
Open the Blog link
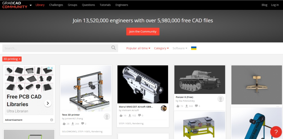[x=264, y=5]
